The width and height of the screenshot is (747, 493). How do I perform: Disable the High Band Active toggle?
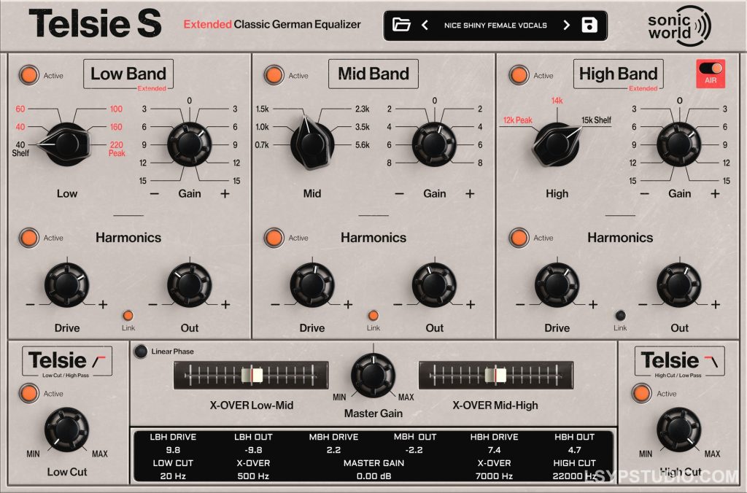coord(519,75)
